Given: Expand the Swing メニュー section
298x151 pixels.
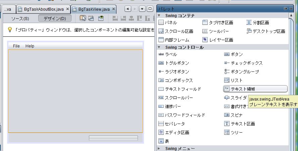Looking at the screenshot, I should [160, 148].
